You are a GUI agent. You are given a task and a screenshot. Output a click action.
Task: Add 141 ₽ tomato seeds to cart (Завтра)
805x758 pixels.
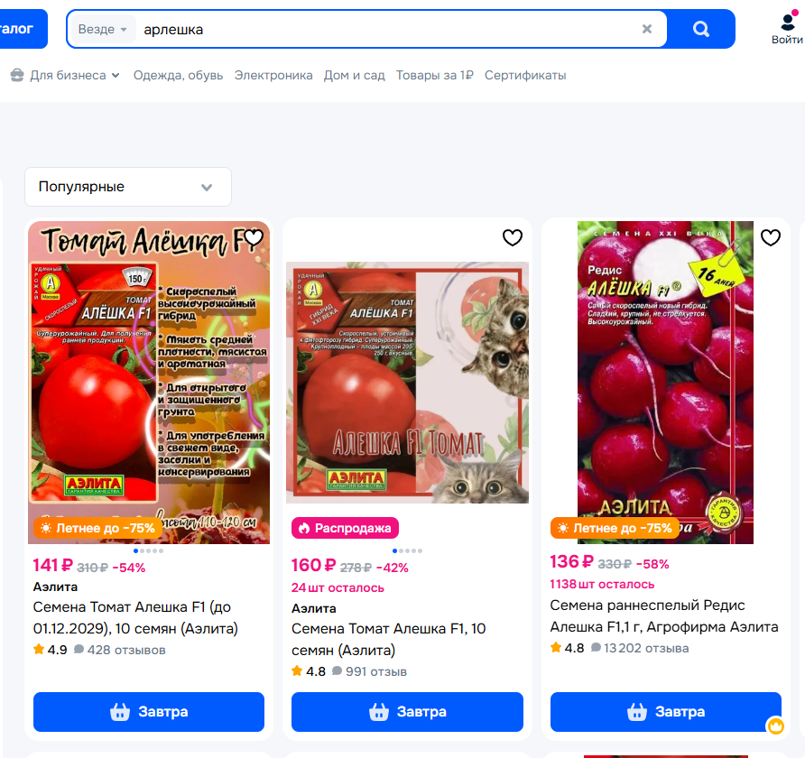coord(149,712)
